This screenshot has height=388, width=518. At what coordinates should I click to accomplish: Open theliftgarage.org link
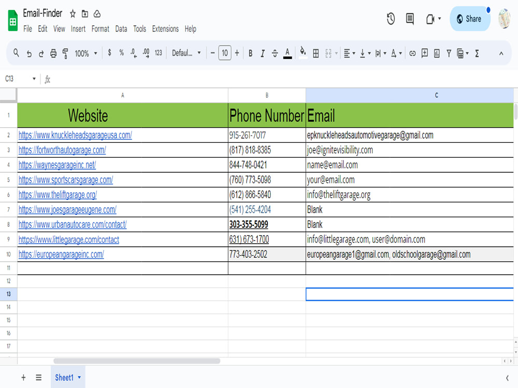pyautogui.click(x=57, y=195)
